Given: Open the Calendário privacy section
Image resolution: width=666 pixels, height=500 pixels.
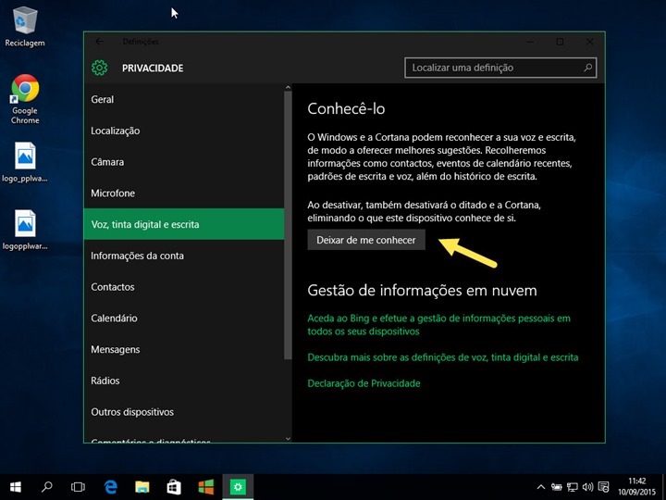Looking at the screenshot, I should [184, 318].
